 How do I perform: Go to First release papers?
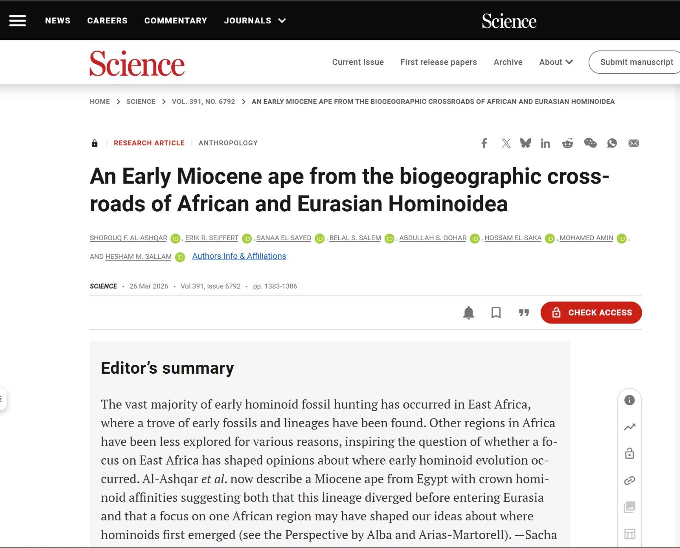(x=439, y=62)
